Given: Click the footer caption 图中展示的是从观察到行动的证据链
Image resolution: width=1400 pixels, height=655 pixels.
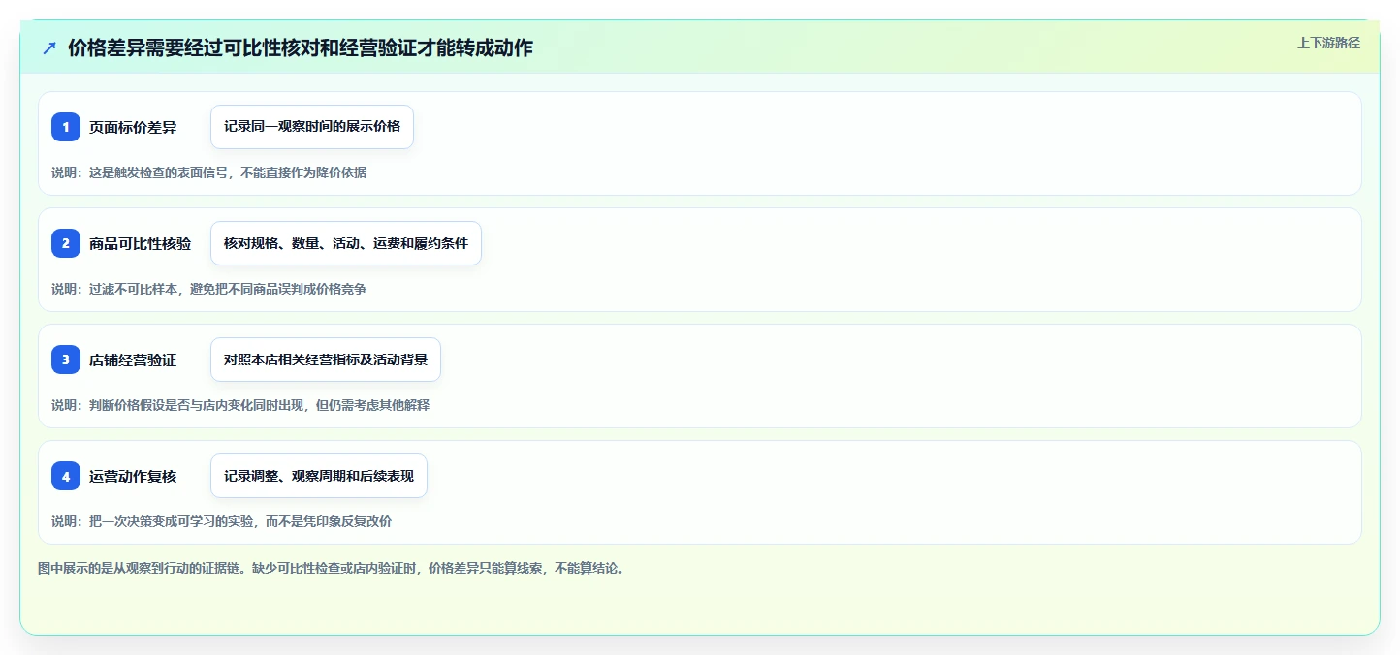Looking at the screenshot, I should pos(332,568).
